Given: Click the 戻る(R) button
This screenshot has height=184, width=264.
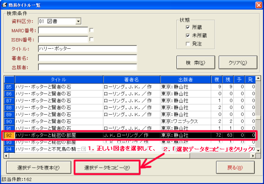Looking at the screenshot, I should [235, 168].
